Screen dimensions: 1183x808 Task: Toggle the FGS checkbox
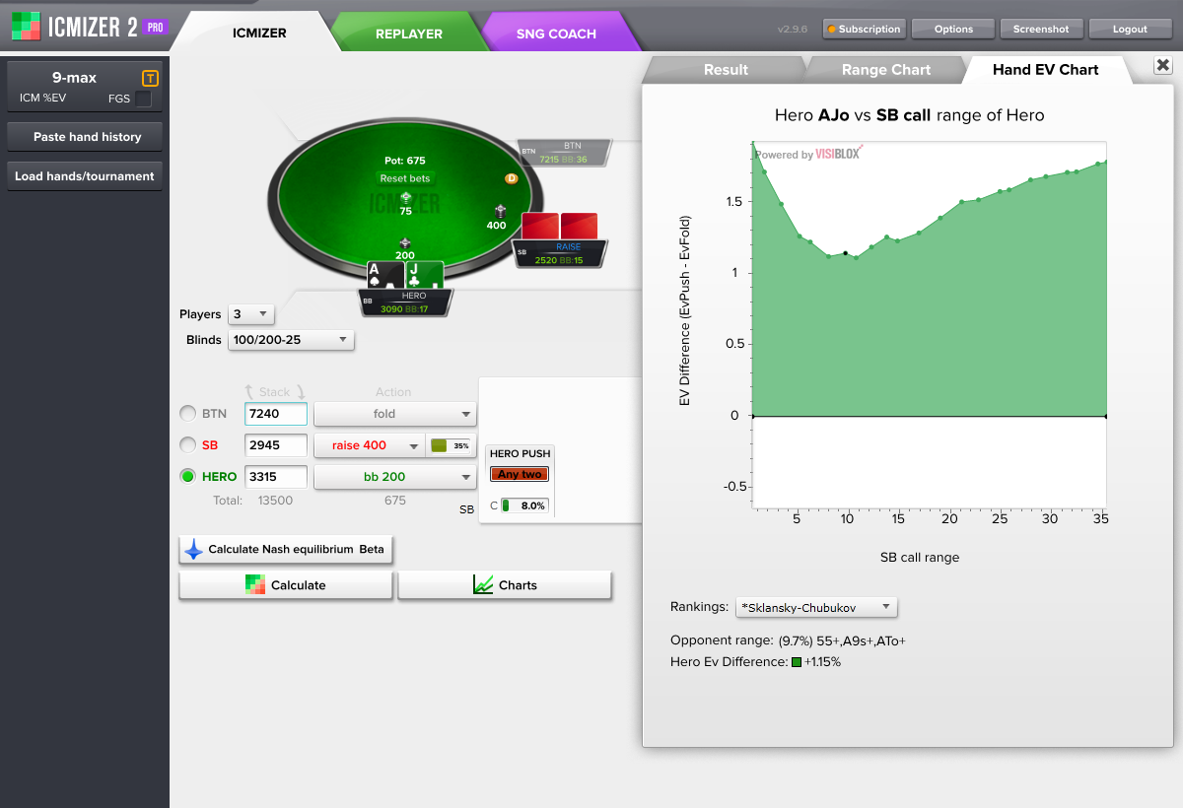[143, 99]
